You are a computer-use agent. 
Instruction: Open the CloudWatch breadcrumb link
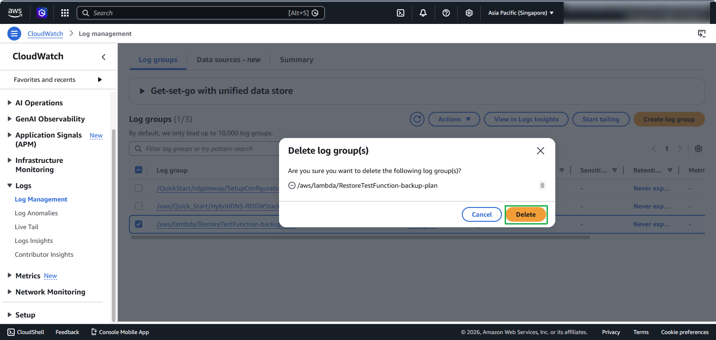point(46,34)
